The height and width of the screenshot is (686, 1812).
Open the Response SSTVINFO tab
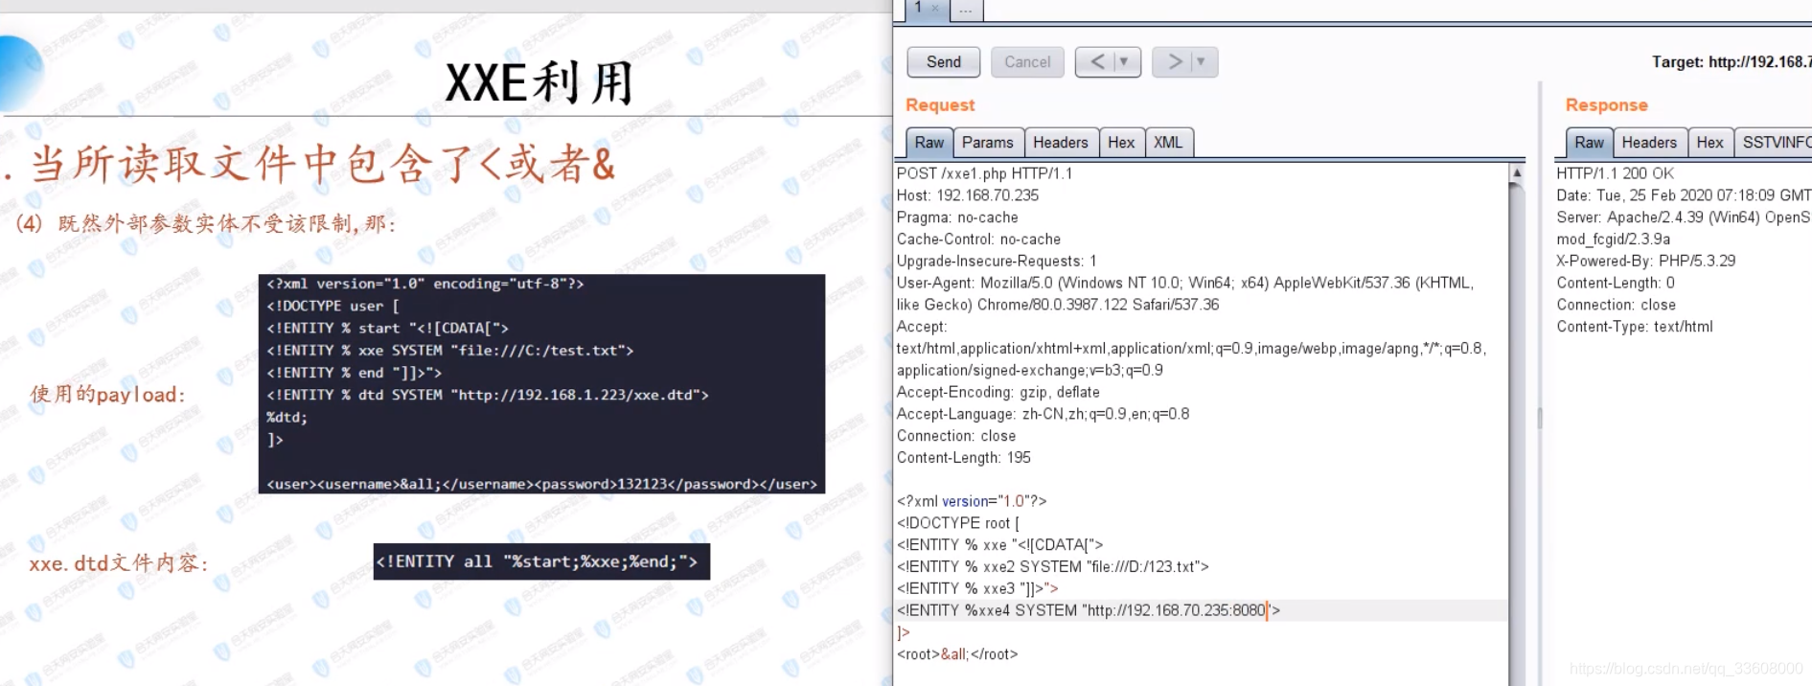pyautogui.click(x=1775, y=143)
